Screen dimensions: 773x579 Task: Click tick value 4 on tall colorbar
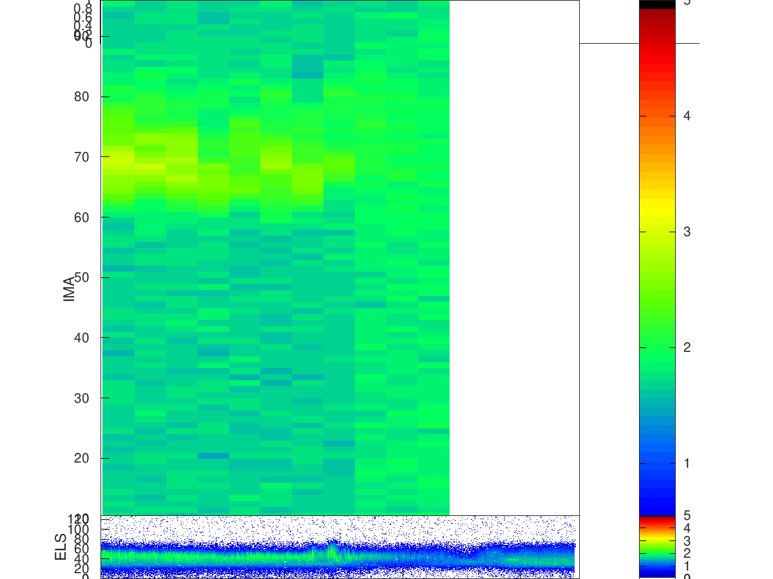(x=687, y=116)
